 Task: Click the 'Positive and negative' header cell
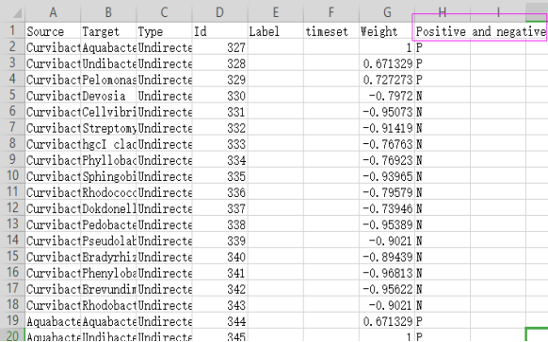coord(480,31)
